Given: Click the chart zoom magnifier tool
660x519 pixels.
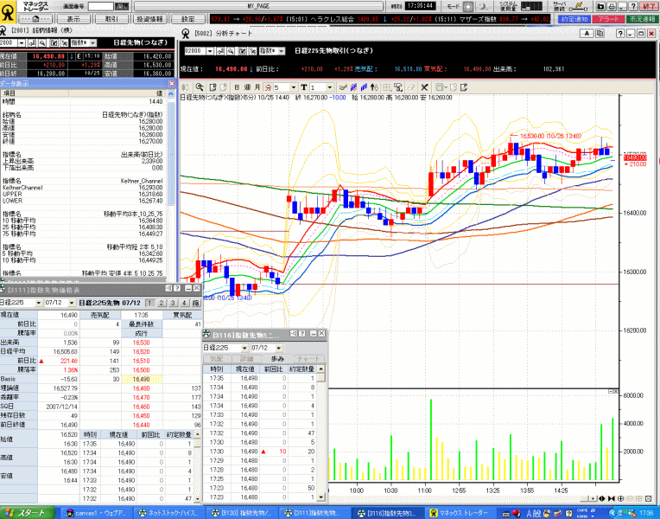Looking at the screenshot, I should [200, 87].
